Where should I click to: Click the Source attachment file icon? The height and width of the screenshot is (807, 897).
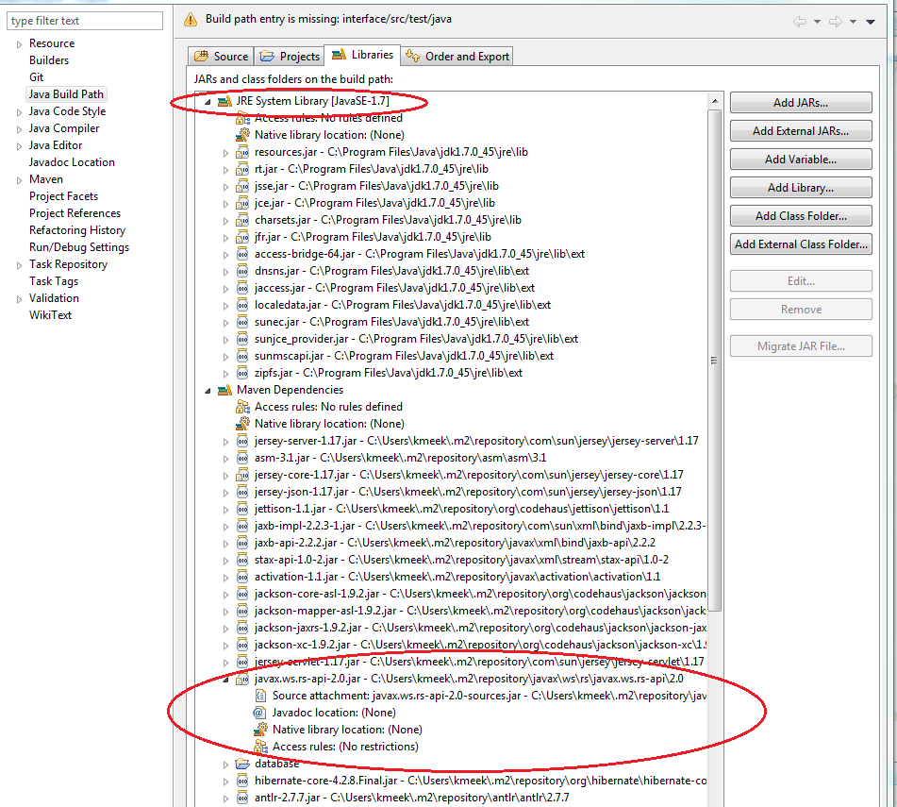coord(260,696)
